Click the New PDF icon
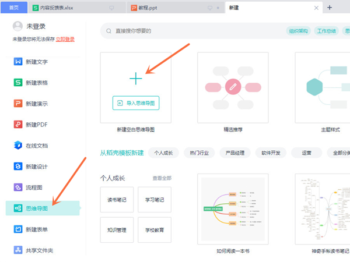350x262 pixels. tap(18, 125)
